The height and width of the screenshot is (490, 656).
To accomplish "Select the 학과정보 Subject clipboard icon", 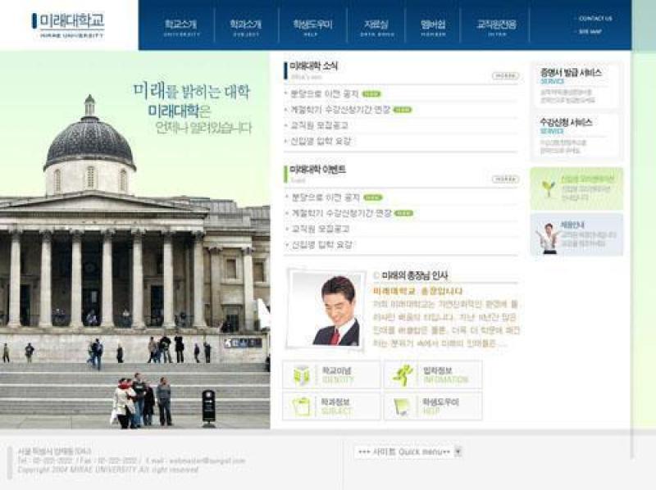I will 301,406.
